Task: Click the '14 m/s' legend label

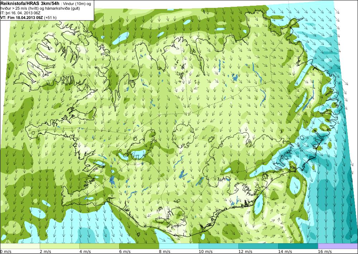Action: click(285, 251)
